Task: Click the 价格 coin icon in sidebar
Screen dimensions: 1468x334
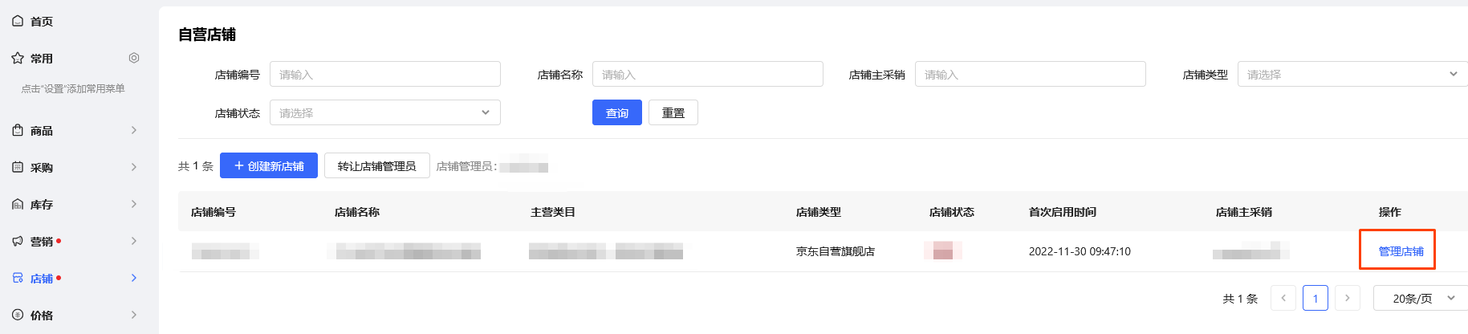Action: tap(18, 315)
